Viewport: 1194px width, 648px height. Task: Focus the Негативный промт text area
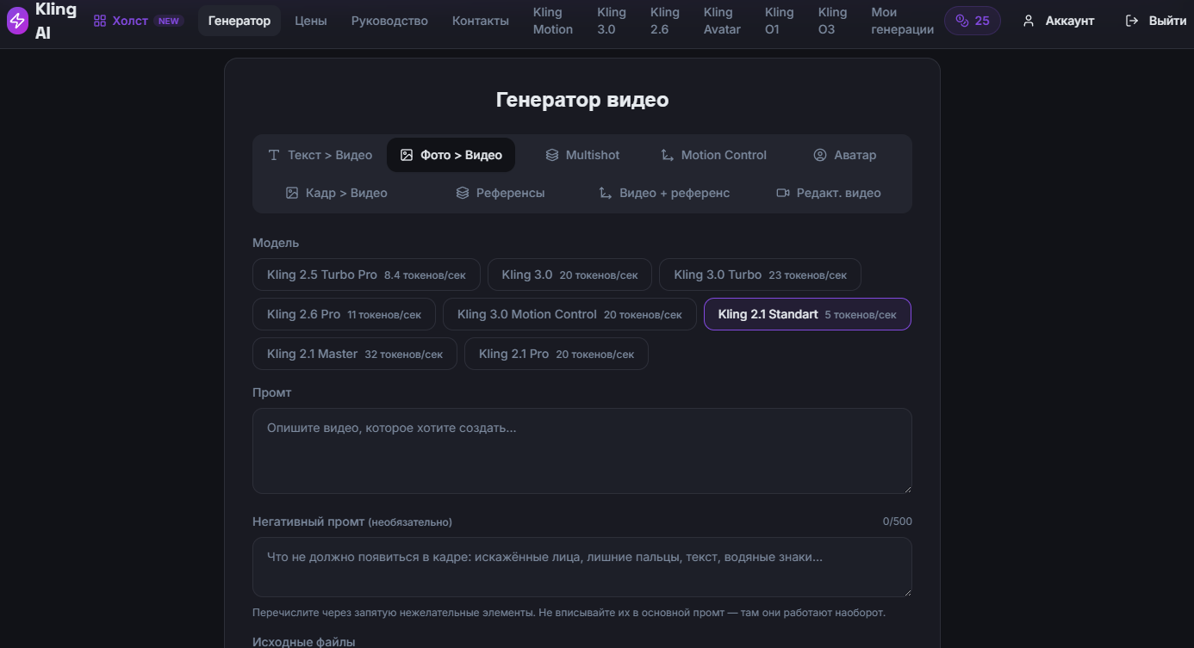582,567
